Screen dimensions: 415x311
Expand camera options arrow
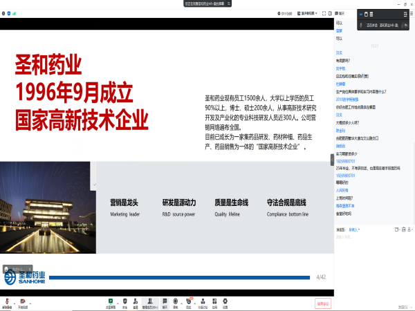(x=30, y=303)
